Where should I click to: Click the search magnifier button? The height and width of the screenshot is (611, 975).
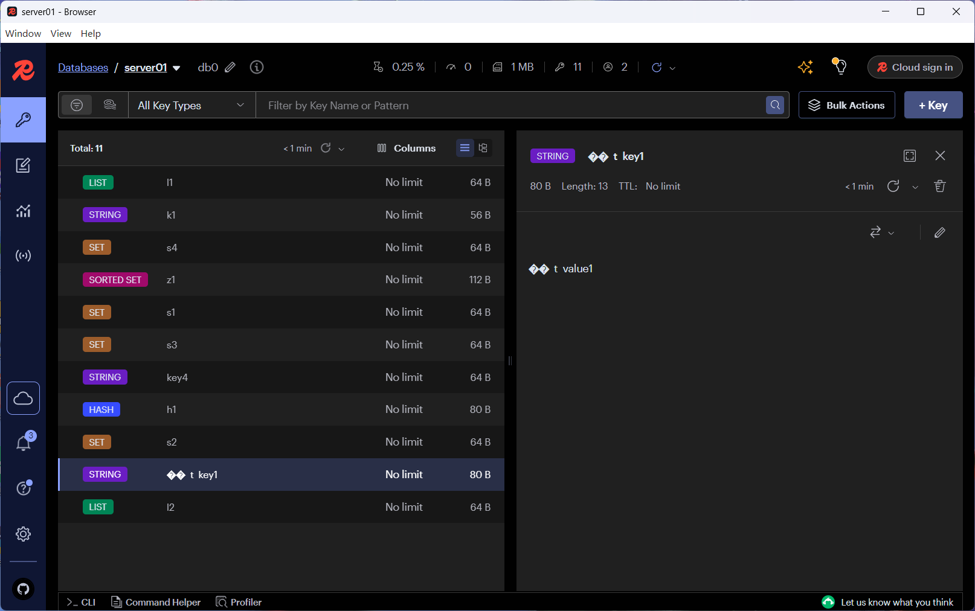point(775,105)
